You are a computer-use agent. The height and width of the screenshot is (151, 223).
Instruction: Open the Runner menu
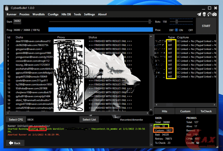[12, 14]
